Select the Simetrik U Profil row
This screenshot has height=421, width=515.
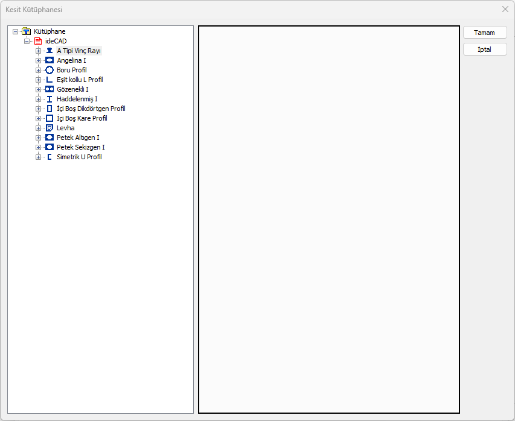click(79, 157)
